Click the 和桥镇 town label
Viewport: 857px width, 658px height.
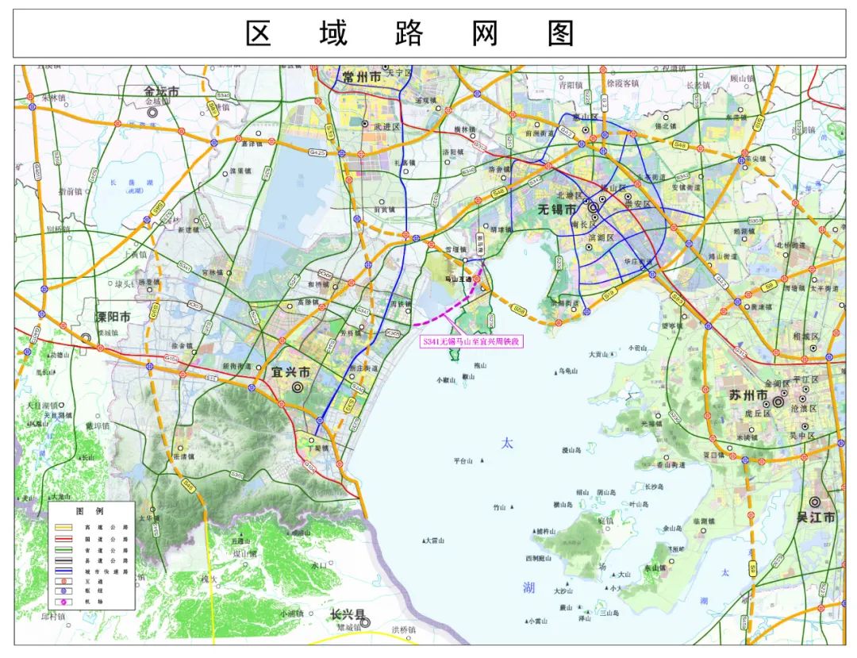pos(319,285)
